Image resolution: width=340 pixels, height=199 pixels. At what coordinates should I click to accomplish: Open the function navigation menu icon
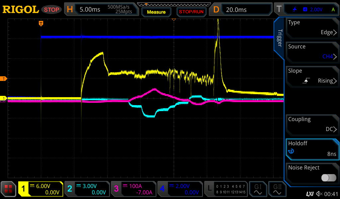tap(8, 189)
